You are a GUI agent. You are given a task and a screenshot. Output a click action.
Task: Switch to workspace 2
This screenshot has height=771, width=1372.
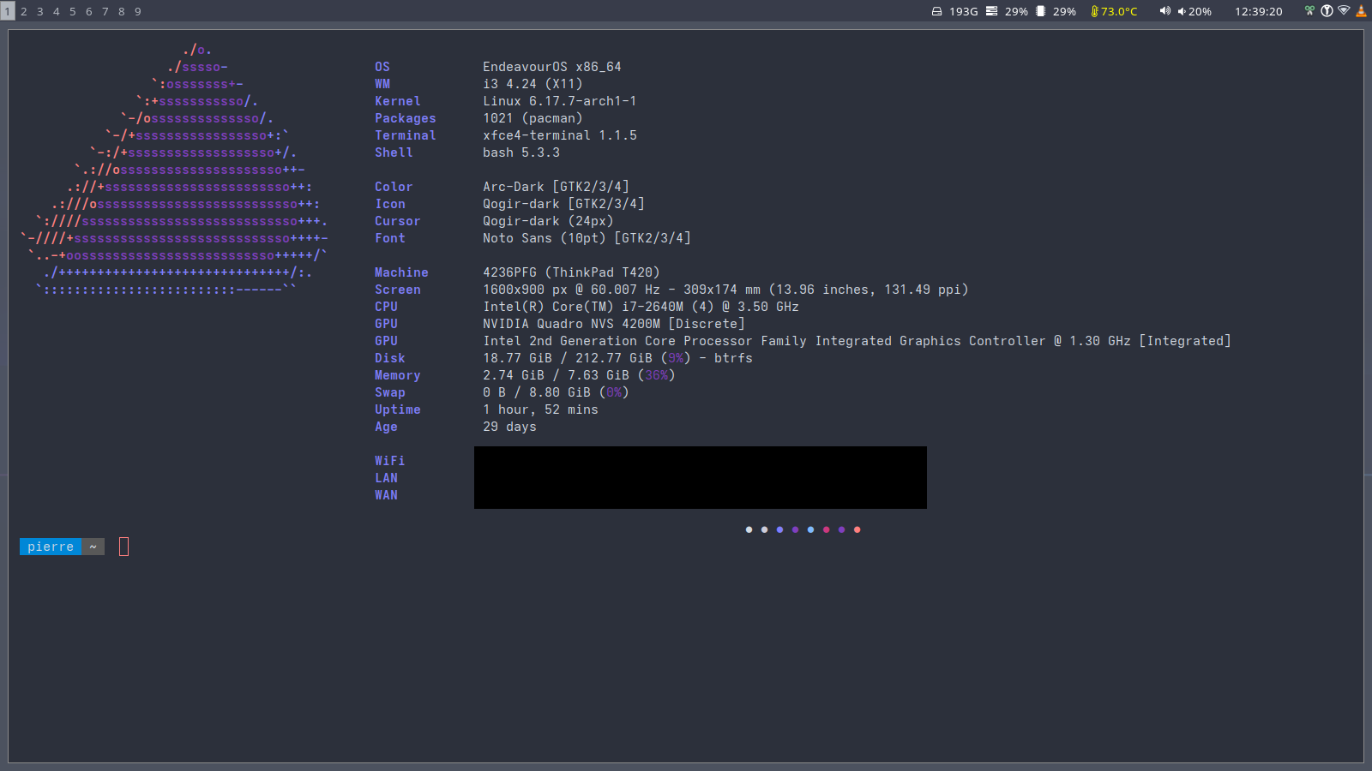[24, 11]
